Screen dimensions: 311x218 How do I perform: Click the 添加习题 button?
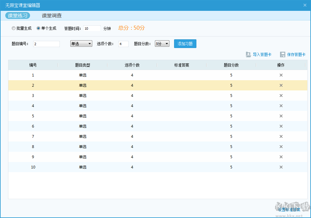(185, 44)
